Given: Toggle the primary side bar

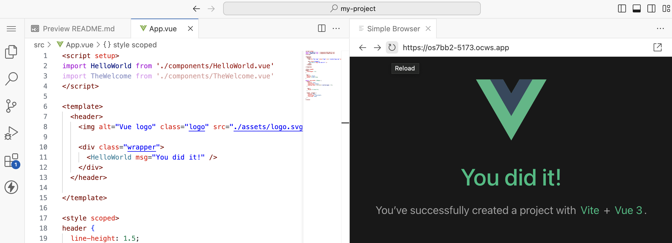Looking at the screenshot, I should tap(622, 9).
